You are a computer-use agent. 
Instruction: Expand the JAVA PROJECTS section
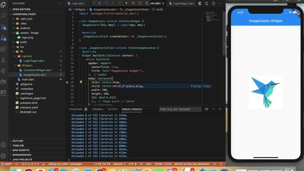click(x=22, y=160)
